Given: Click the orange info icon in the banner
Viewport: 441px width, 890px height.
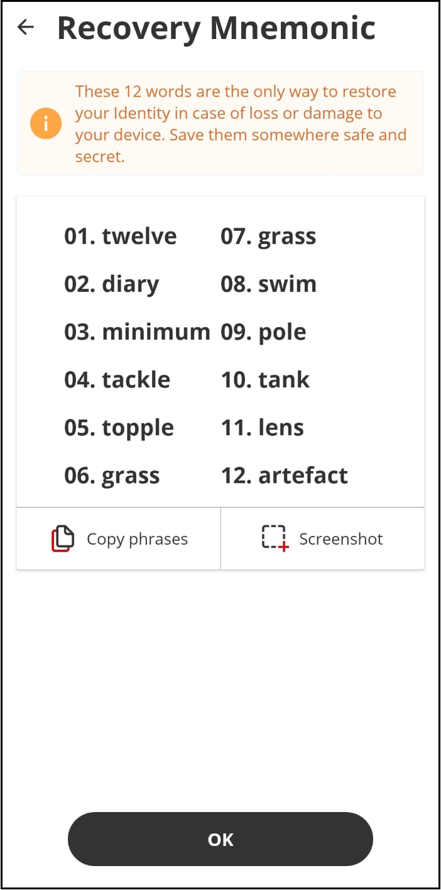Looking at the screenshot, I should (x=45, y=123).
